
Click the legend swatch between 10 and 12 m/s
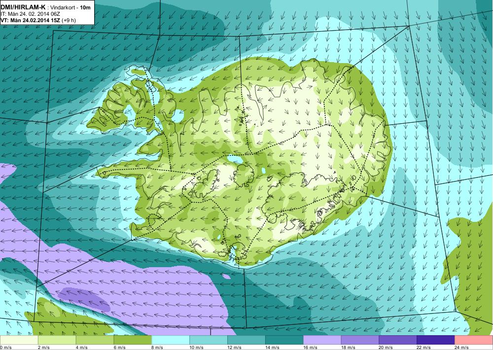[209, 340]
